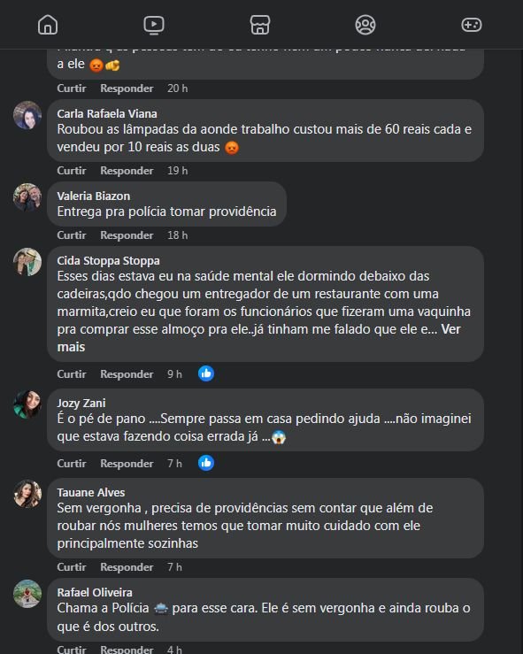Open Carla Rafaela Viana's profile picture
Screen dimensions: 523x654
point(27,115)
